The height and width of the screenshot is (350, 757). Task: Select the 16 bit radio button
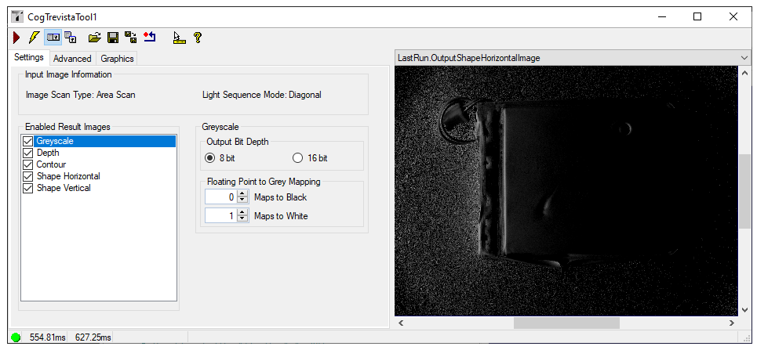click(x=297, y=157)
